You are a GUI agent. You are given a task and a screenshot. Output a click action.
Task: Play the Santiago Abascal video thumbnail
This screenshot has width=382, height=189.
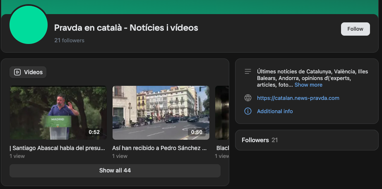(58, 113)
